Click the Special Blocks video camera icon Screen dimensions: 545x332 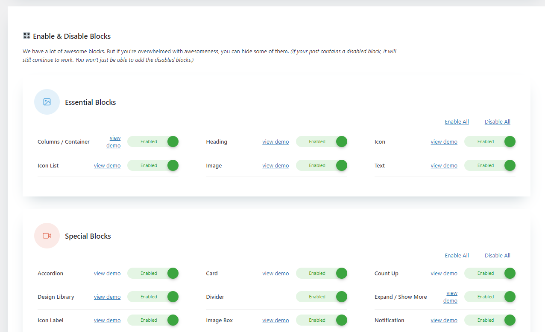point(47,236)
